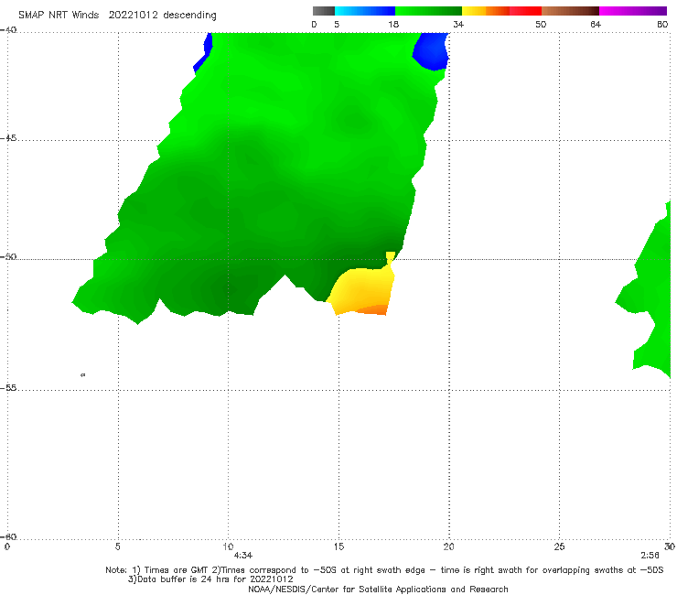
Task: Click the latitude label '-50'
Action: [8, 257]
